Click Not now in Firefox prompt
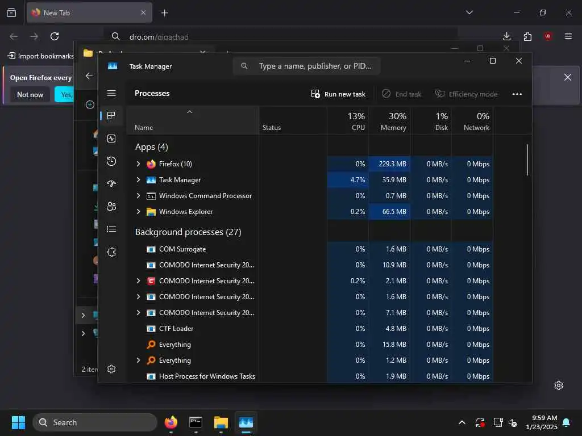The image size is (582, 436). pyautogui.click(x=30, y=95)
